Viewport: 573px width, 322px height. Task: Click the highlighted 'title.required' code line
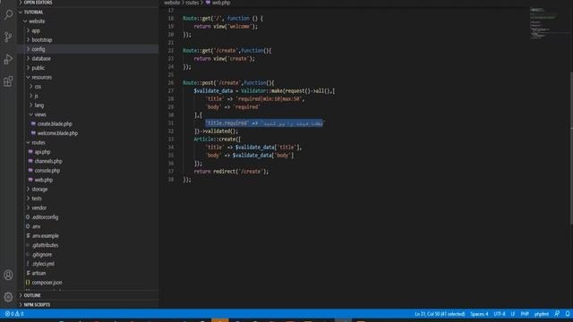265,123
